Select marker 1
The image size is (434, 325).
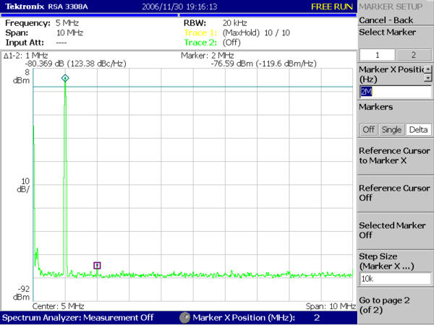(x=377, y=56)
